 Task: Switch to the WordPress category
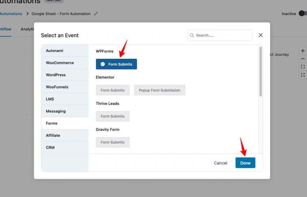tap(65, 75)
